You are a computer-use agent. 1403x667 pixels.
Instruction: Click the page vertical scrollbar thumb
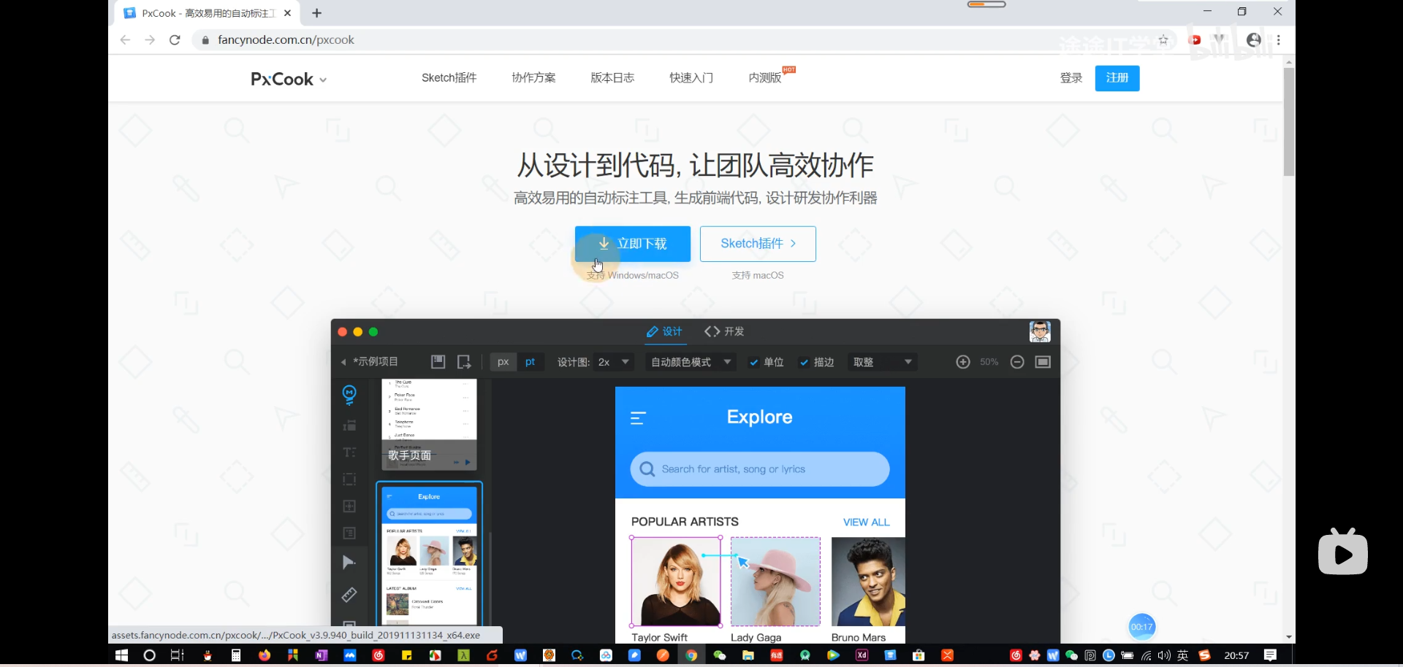point(1289,121)
